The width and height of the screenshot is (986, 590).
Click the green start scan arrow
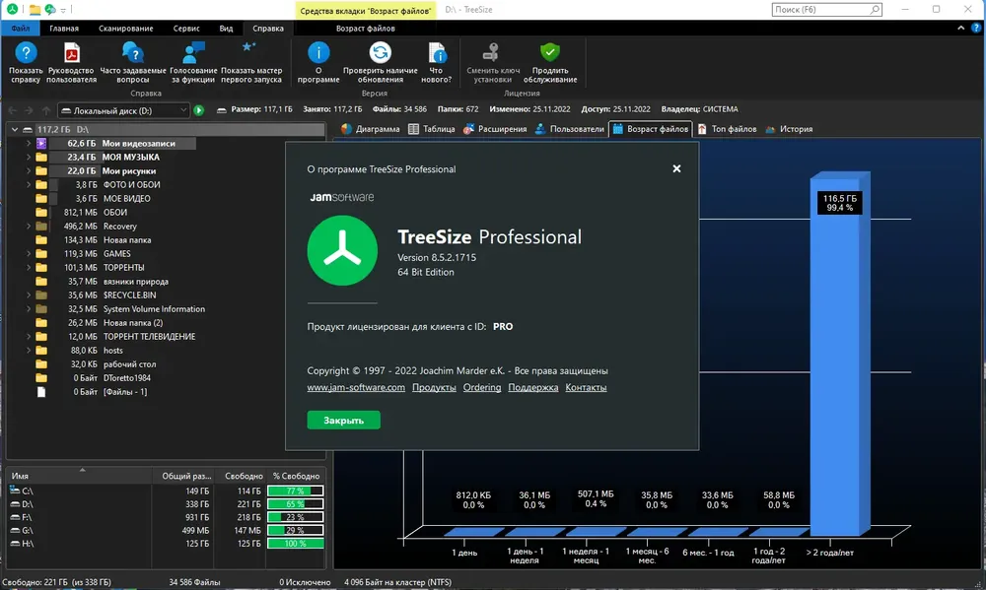(x=199, y=110)
